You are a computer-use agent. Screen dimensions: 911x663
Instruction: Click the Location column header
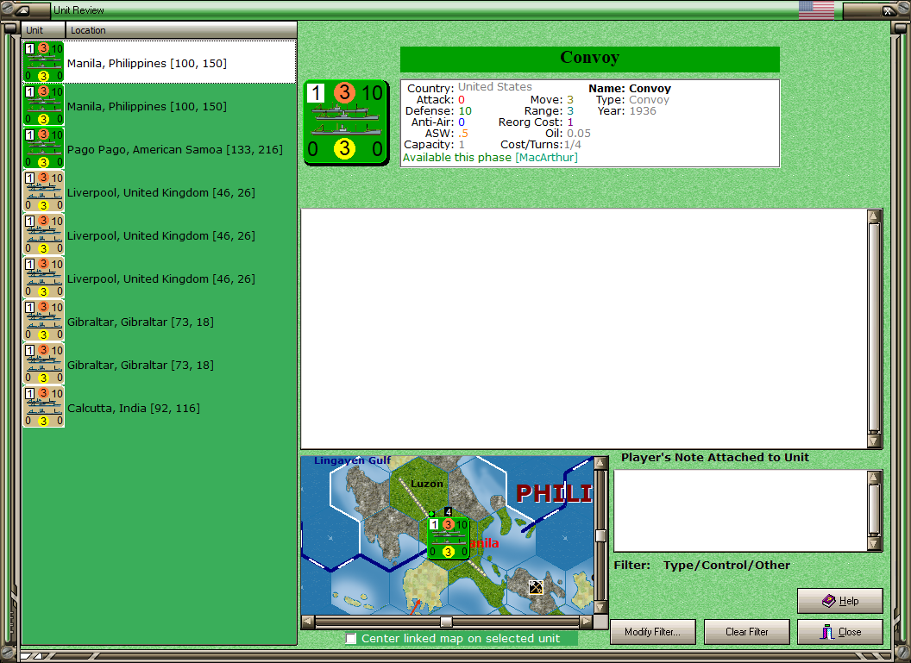click(180, 30)
